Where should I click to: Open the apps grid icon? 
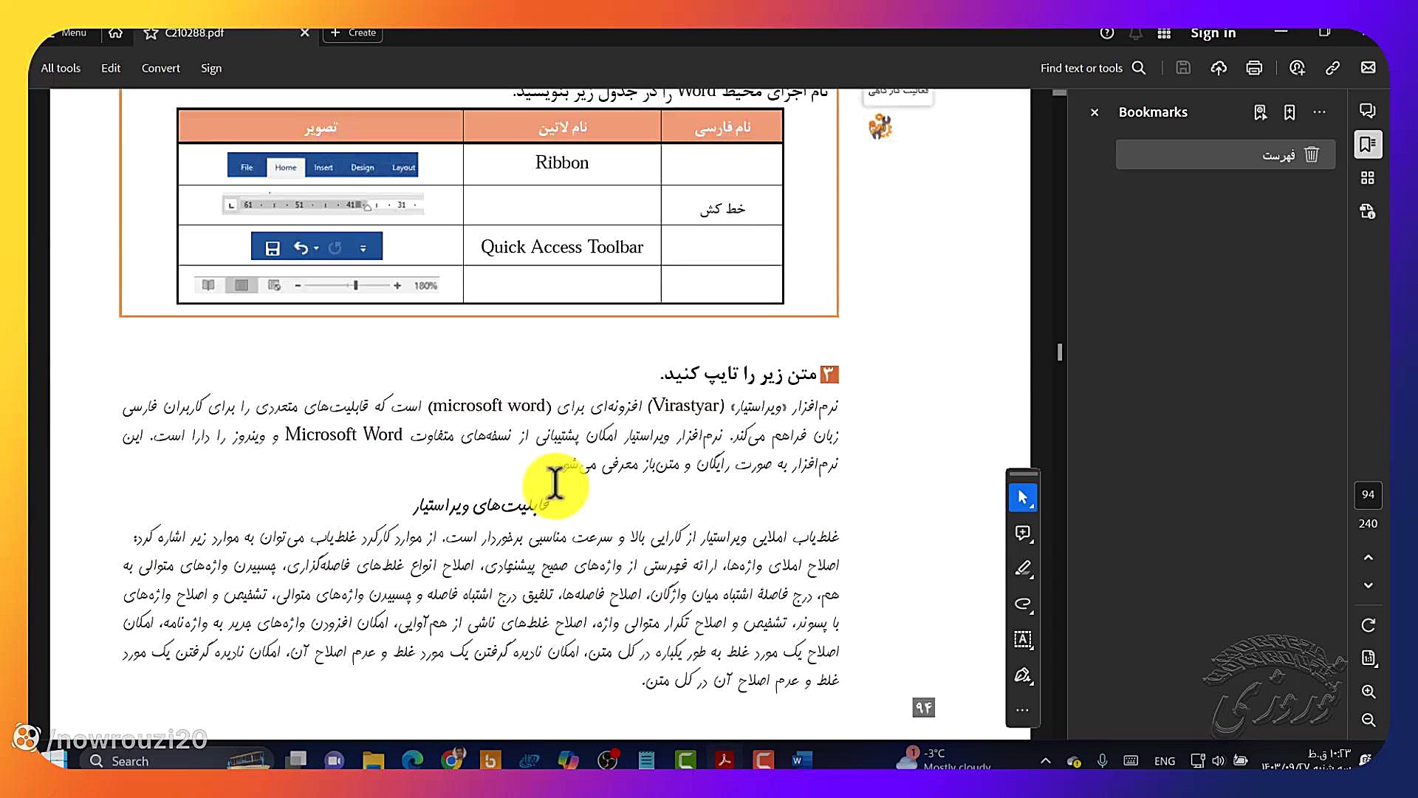(1164, 33)
